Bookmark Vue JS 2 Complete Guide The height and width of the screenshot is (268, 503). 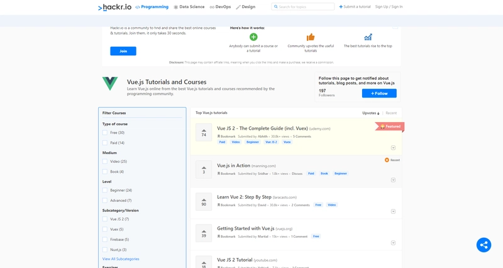click(226, 137)
